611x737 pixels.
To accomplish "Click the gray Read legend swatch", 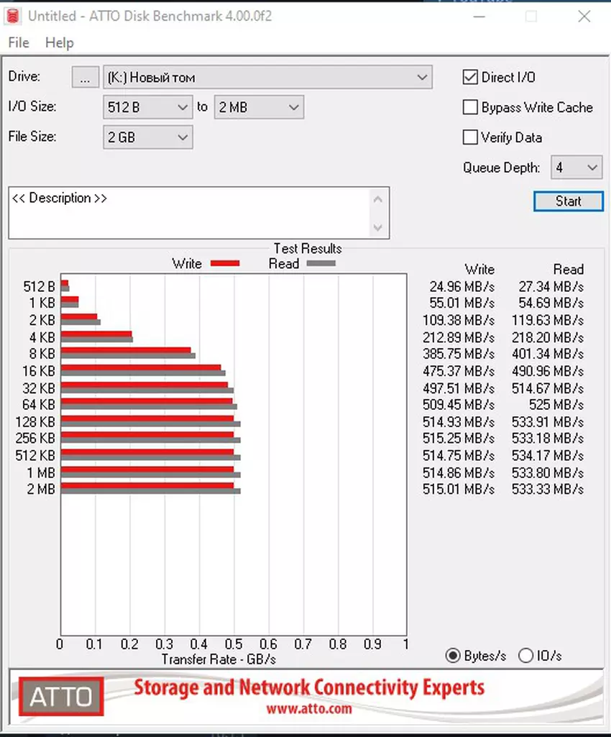I will tap(321, 264).
